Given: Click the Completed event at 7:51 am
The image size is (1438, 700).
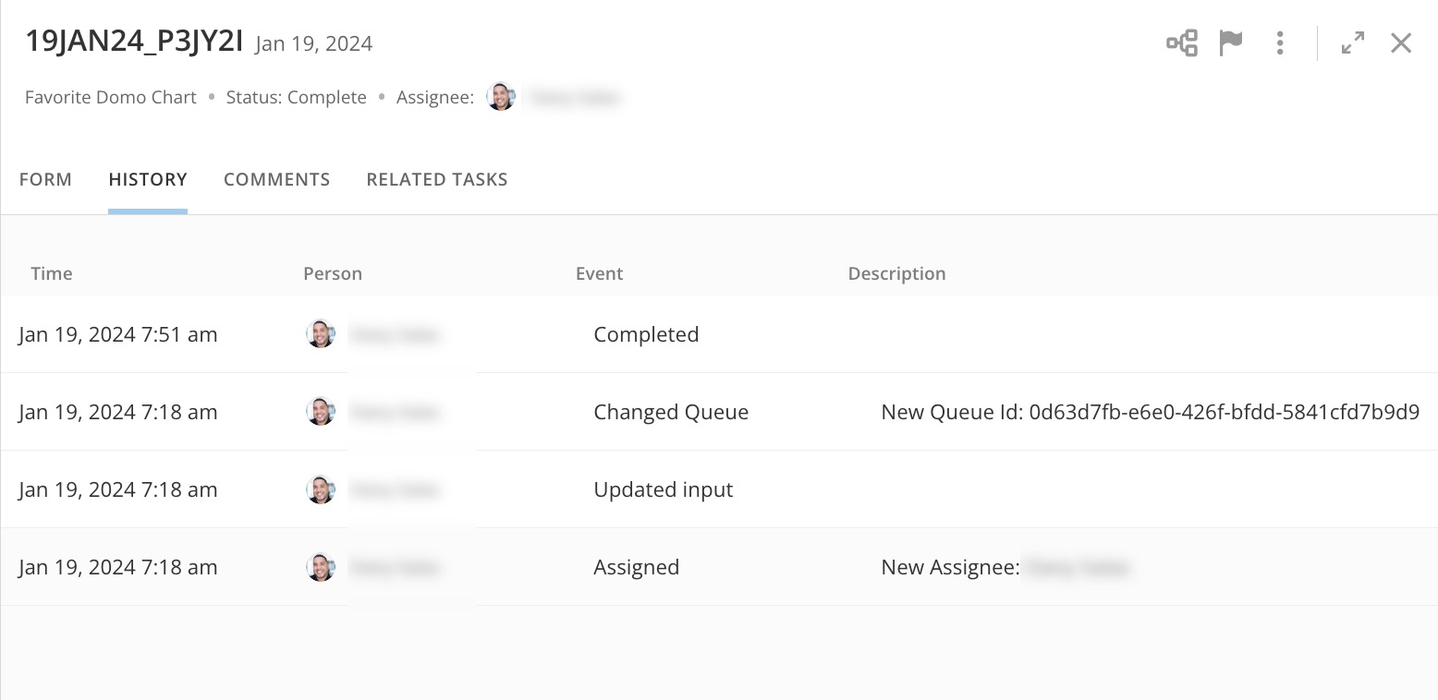Looking at the screenshot, I should pyautogui.click(x=646, y=334).
